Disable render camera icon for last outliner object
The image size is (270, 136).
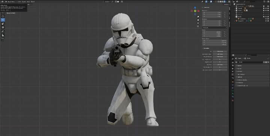coord(268,21)
